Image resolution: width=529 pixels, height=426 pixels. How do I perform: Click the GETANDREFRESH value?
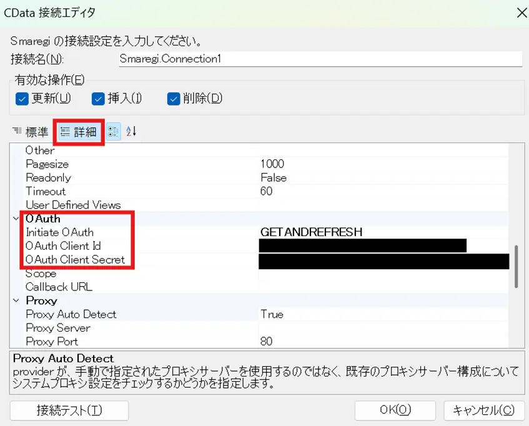[x=312, y=232]
